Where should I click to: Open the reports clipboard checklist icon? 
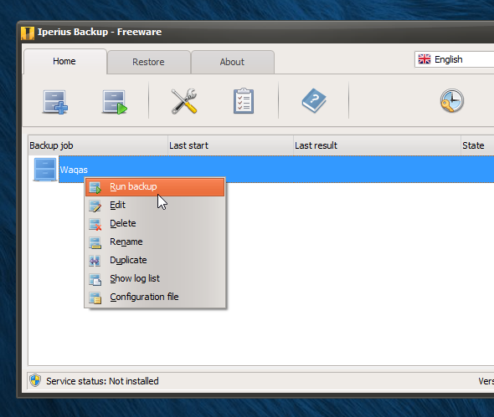[x=244, y=101]
